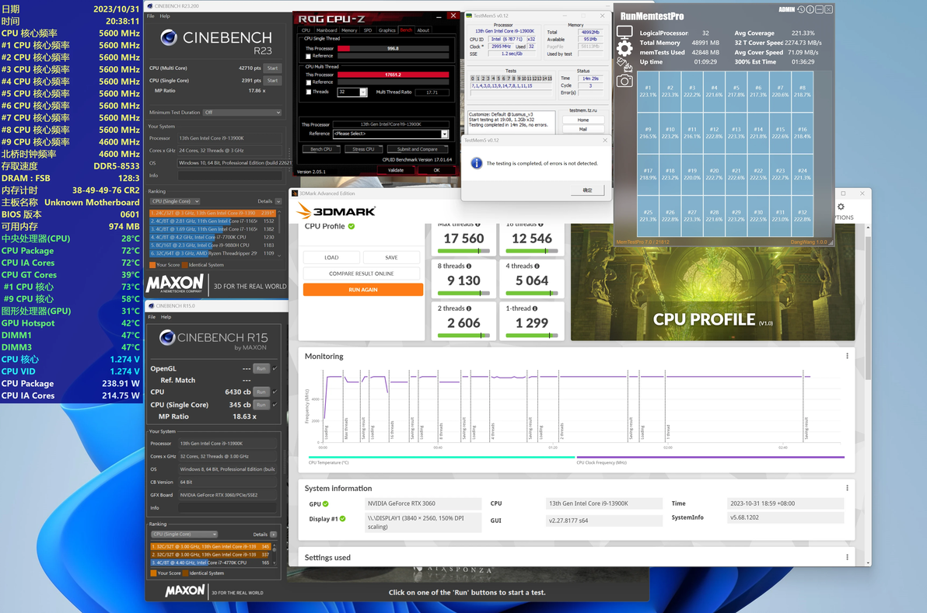The width and height of the screenshot is (927, 613).
Task: Open the RunMemtestPro history clock icon
Action: coord(801,9)
